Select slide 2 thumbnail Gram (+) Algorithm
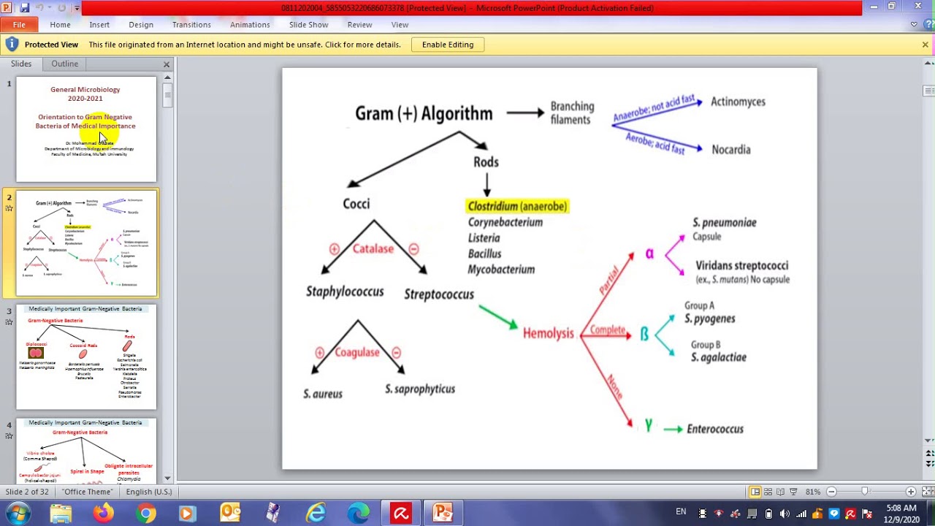 coord(86,243)
